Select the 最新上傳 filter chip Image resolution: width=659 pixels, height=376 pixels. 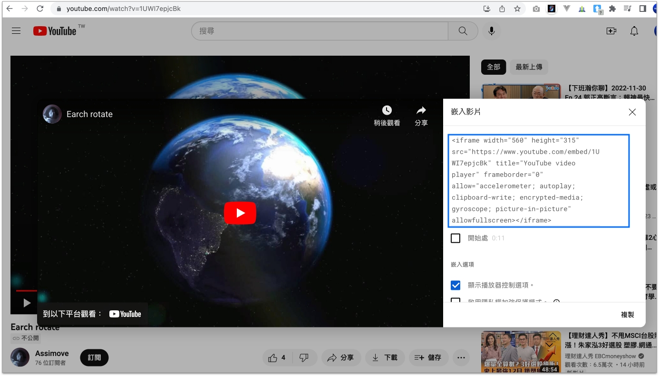coord(529,67)
